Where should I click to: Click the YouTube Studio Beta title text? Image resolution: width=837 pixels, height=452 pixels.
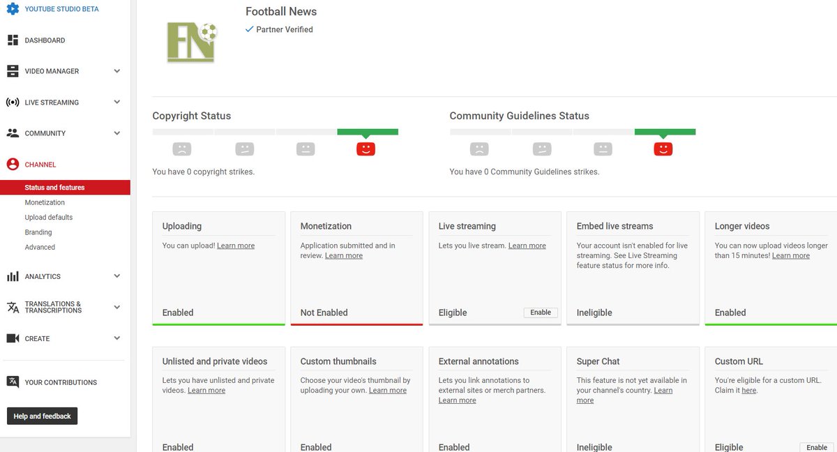pos(62,9)
